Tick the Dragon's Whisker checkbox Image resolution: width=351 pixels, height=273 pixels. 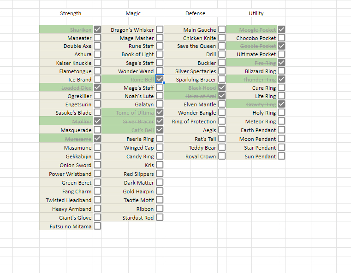coord(160,29)
